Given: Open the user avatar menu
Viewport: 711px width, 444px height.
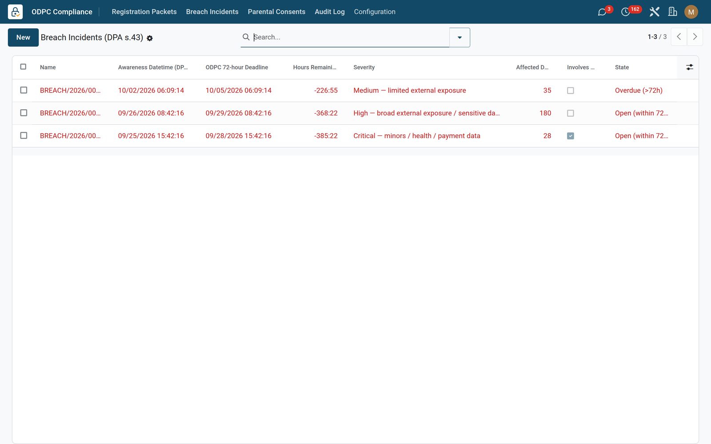Looking at the screenshot, I should 691,12.
